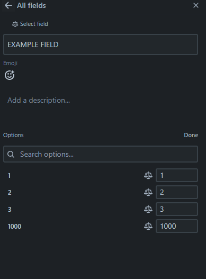206x279 pixels.
Task: Close the All fields panel
Action: 196,5
